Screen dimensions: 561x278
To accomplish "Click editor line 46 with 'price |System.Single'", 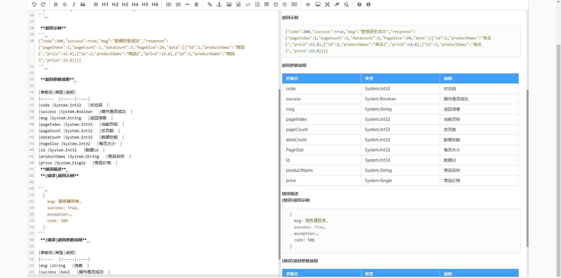I will click(78, 163).
